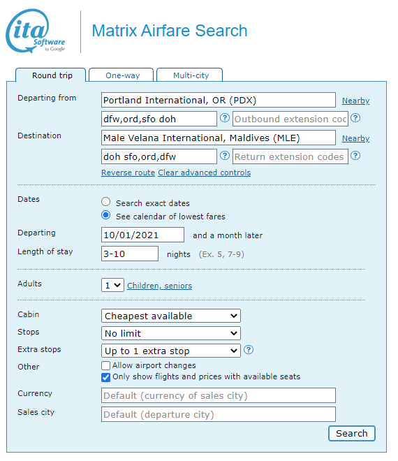
Task: Open the Adults count dropdown
Action: [112, 285]
